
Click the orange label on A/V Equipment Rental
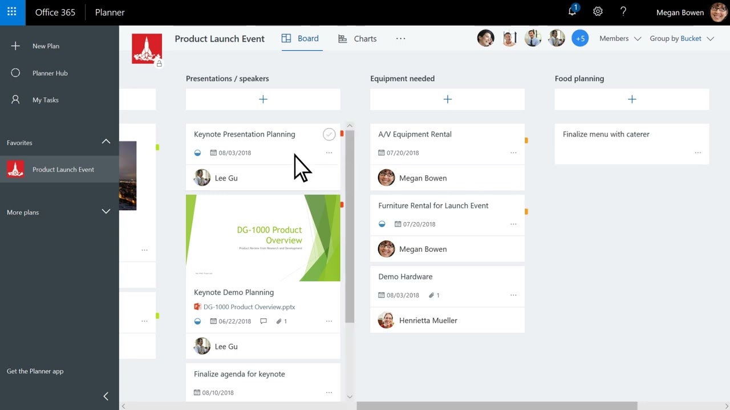(526, 140)
